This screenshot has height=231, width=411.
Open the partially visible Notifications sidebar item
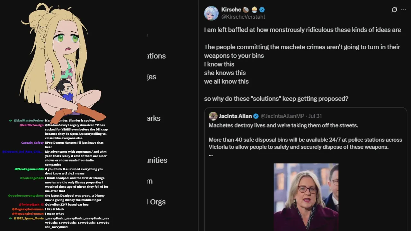(x=157, y=56)
